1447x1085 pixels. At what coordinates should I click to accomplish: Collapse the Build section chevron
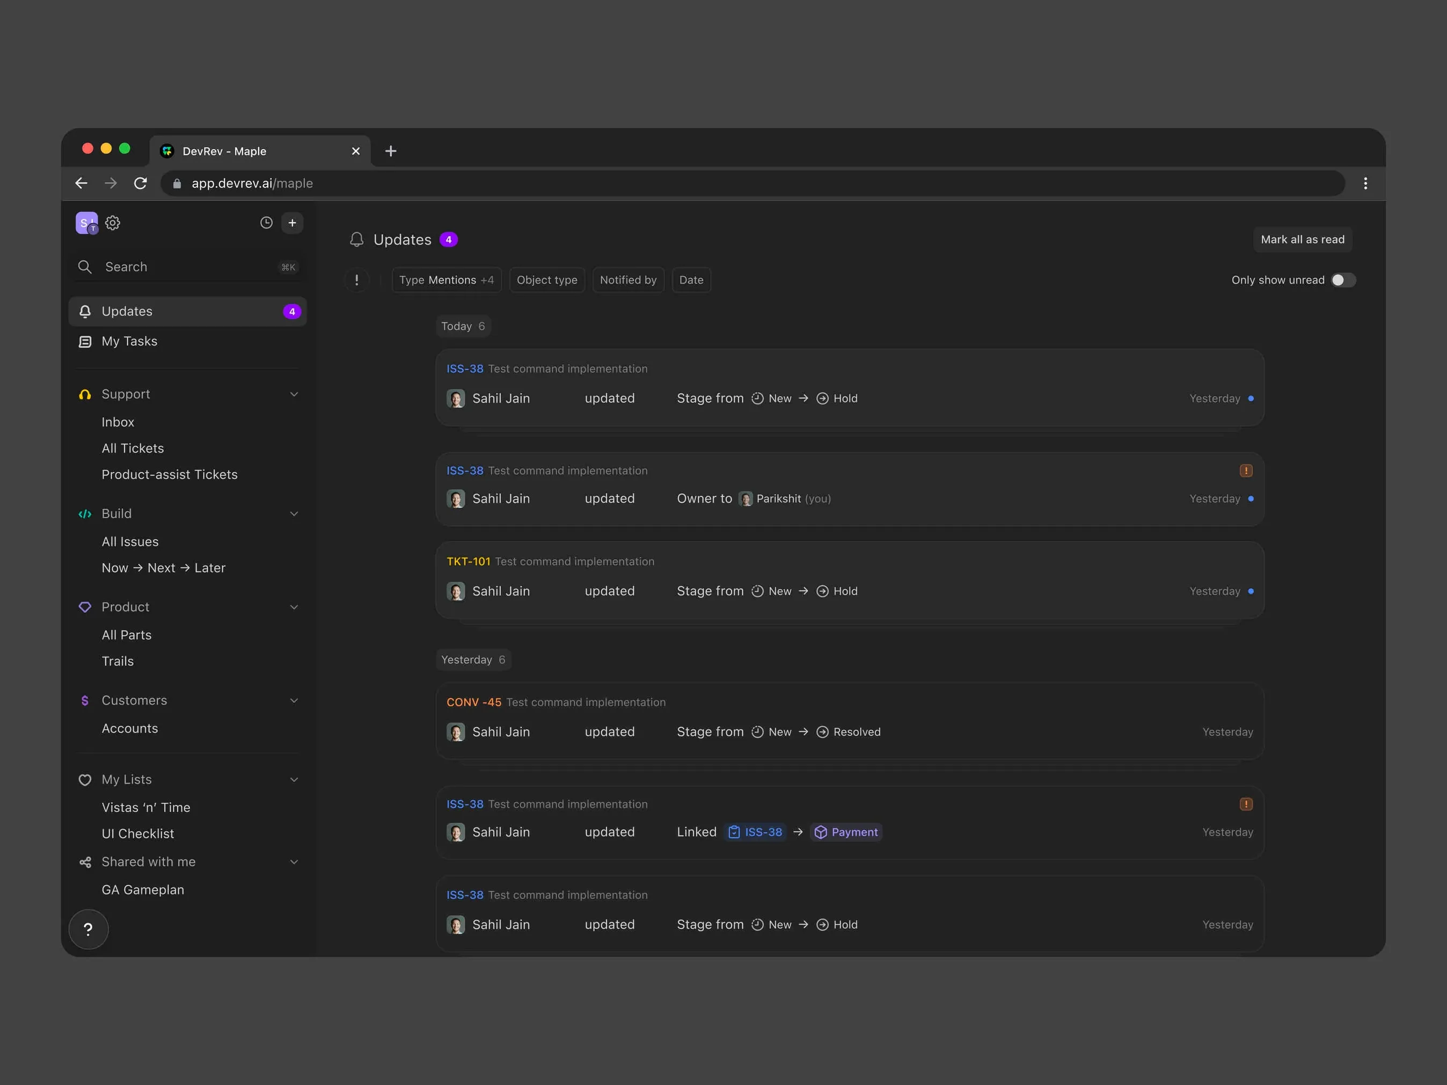point(294,514)
